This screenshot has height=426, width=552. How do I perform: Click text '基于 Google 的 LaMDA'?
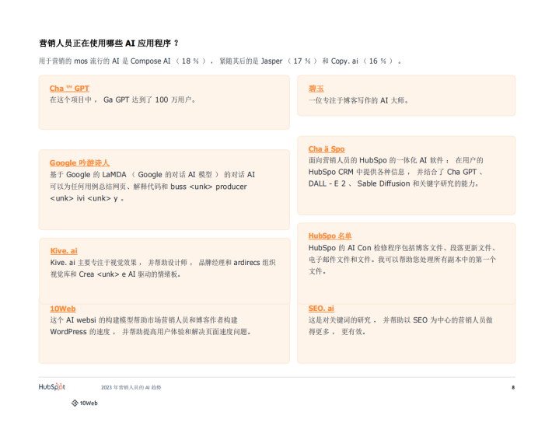88,175
